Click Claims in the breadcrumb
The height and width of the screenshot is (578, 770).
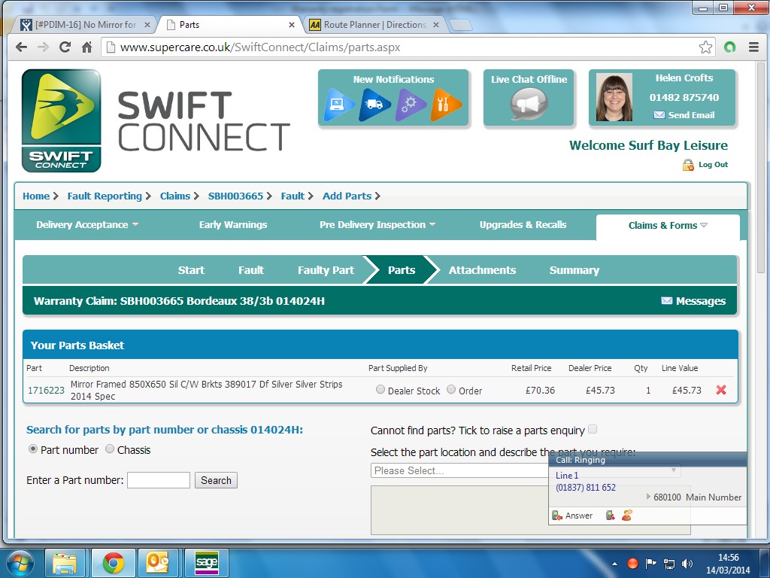pos(174,196)
